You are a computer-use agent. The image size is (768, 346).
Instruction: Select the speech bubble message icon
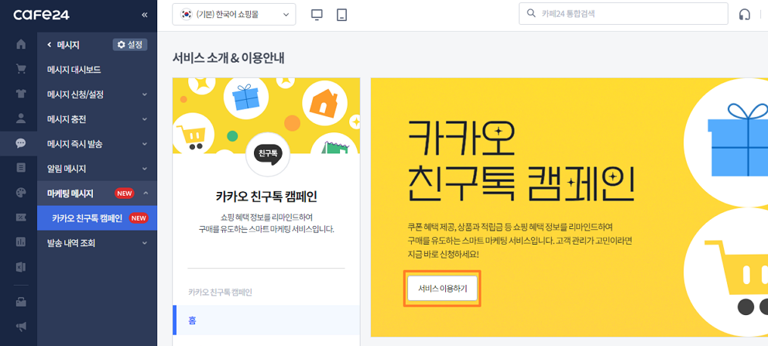pos(21,143)
